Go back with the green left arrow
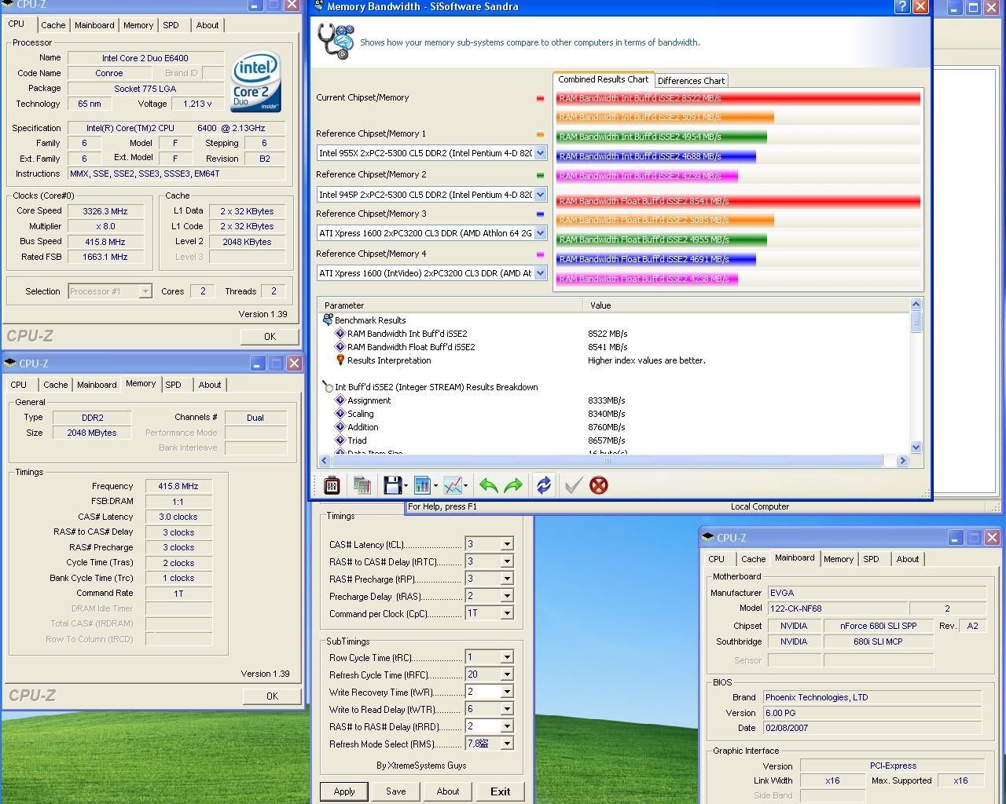Image resolution: width=1006 pixels, height=804 pixels. click(x=489, y=485)
